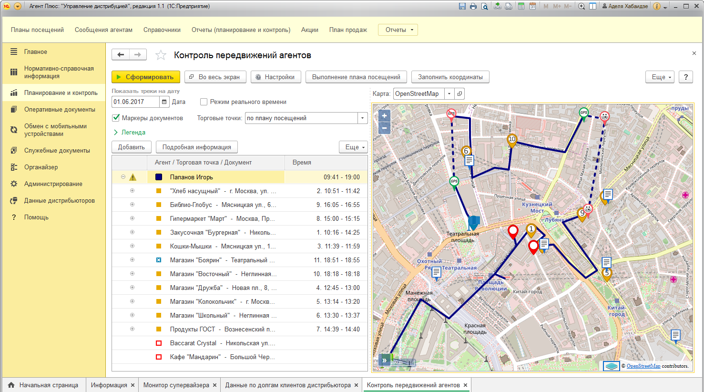Open print preview icon in title bar
Image resolution: width=704 pixels, height=392 pixels.
(x=485, y=6)
